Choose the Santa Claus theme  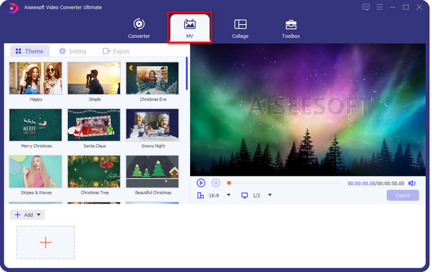(x=94, y=125)
